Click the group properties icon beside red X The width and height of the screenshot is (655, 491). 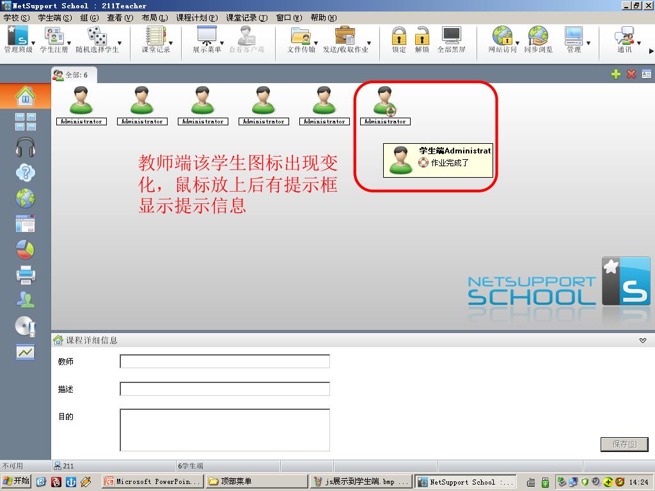[646, 74]
